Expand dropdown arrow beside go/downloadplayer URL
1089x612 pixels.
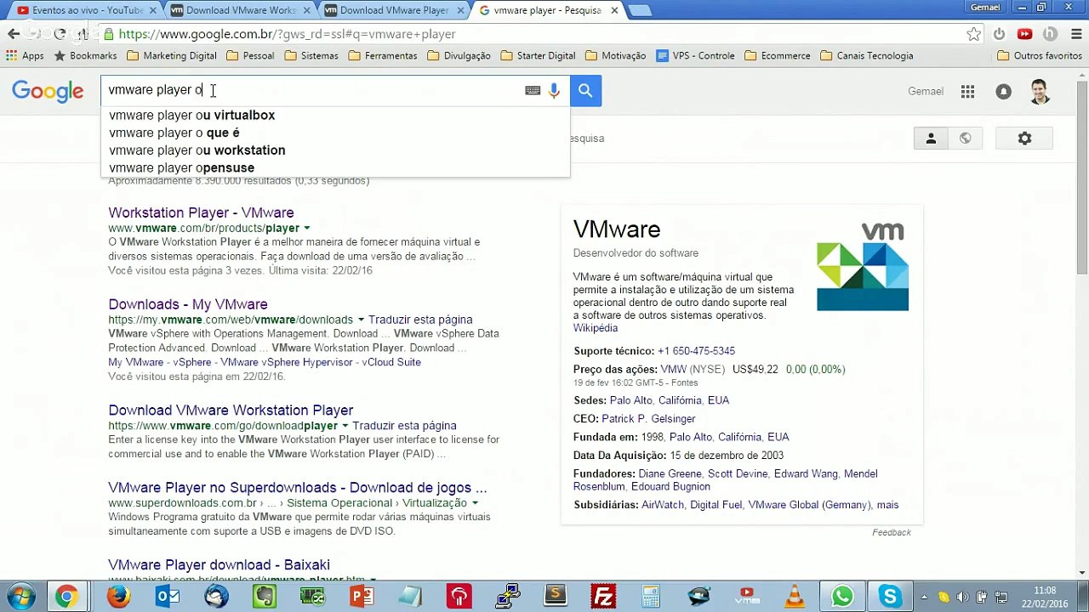point(345,426)
